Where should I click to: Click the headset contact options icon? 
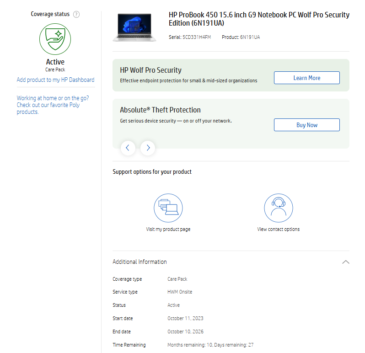278,208
